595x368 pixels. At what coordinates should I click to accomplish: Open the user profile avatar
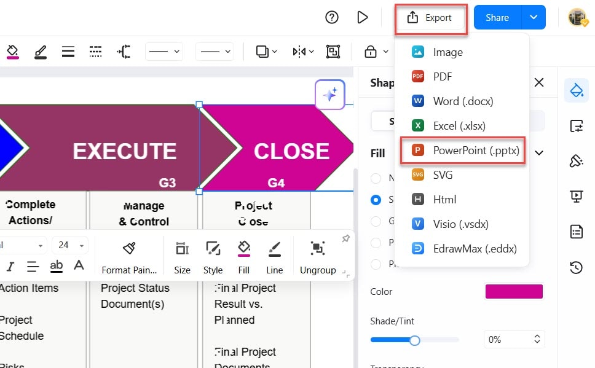(578, 17)
